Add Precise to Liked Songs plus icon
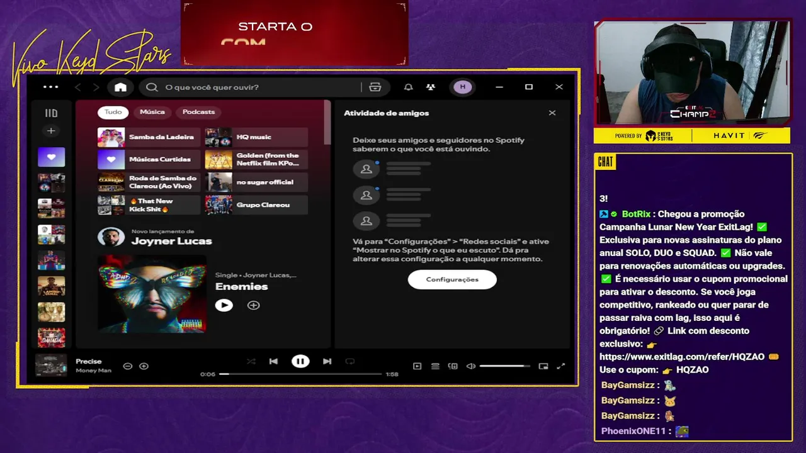 144,366
